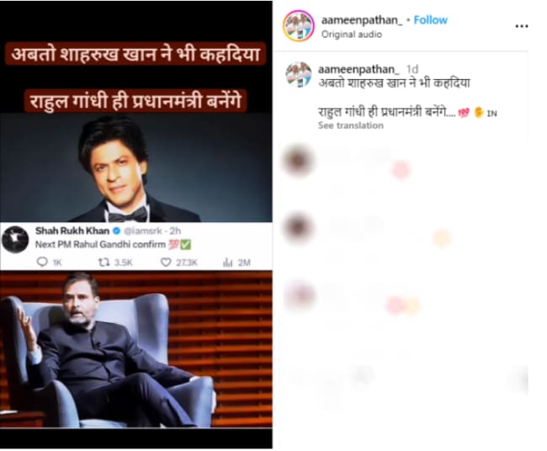Open aameenpathan_ username in the caption
547x451 pixels.
click(x=358, y=69)
